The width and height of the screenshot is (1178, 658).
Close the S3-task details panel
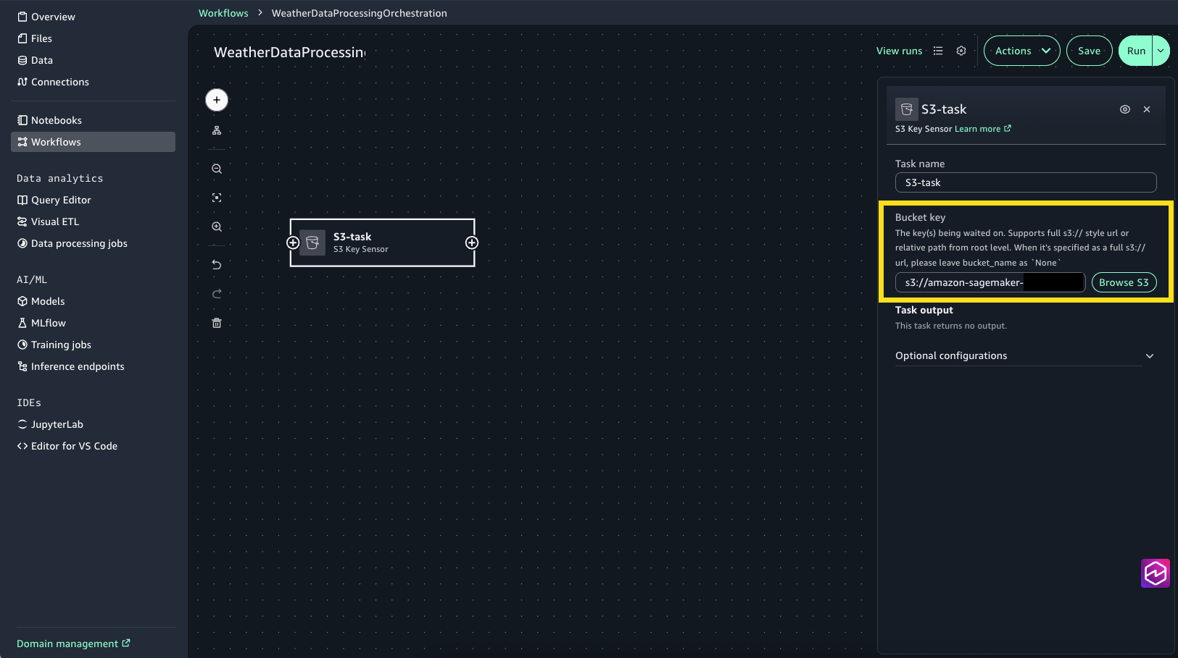[x=1147, y=109]
